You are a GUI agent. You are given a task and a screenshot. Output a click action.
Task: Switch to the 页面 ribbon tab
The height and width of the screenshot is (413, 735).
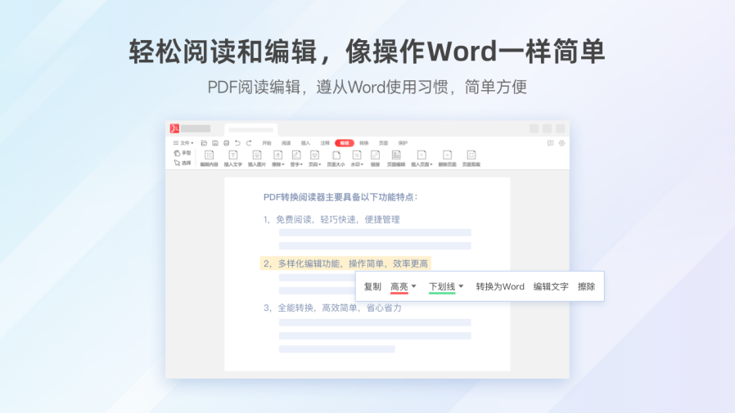pos(383,143)
